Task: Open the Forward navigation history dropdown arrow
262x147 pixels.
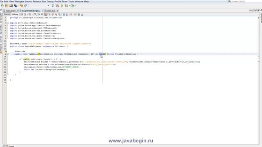Action: pos(32,15)
